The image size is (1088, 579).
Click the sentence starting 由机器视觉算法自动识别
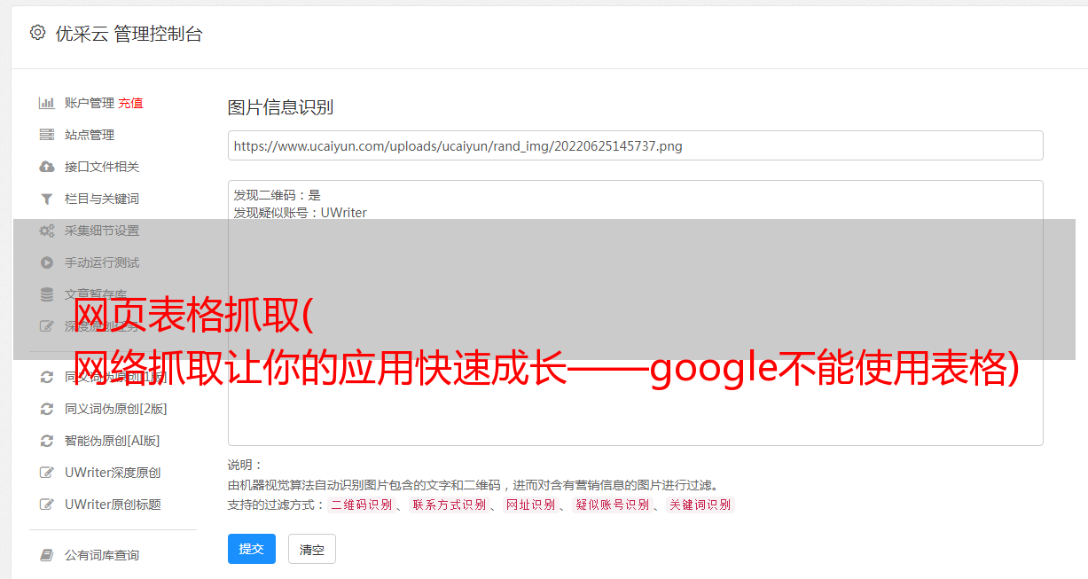click(473, 485)
